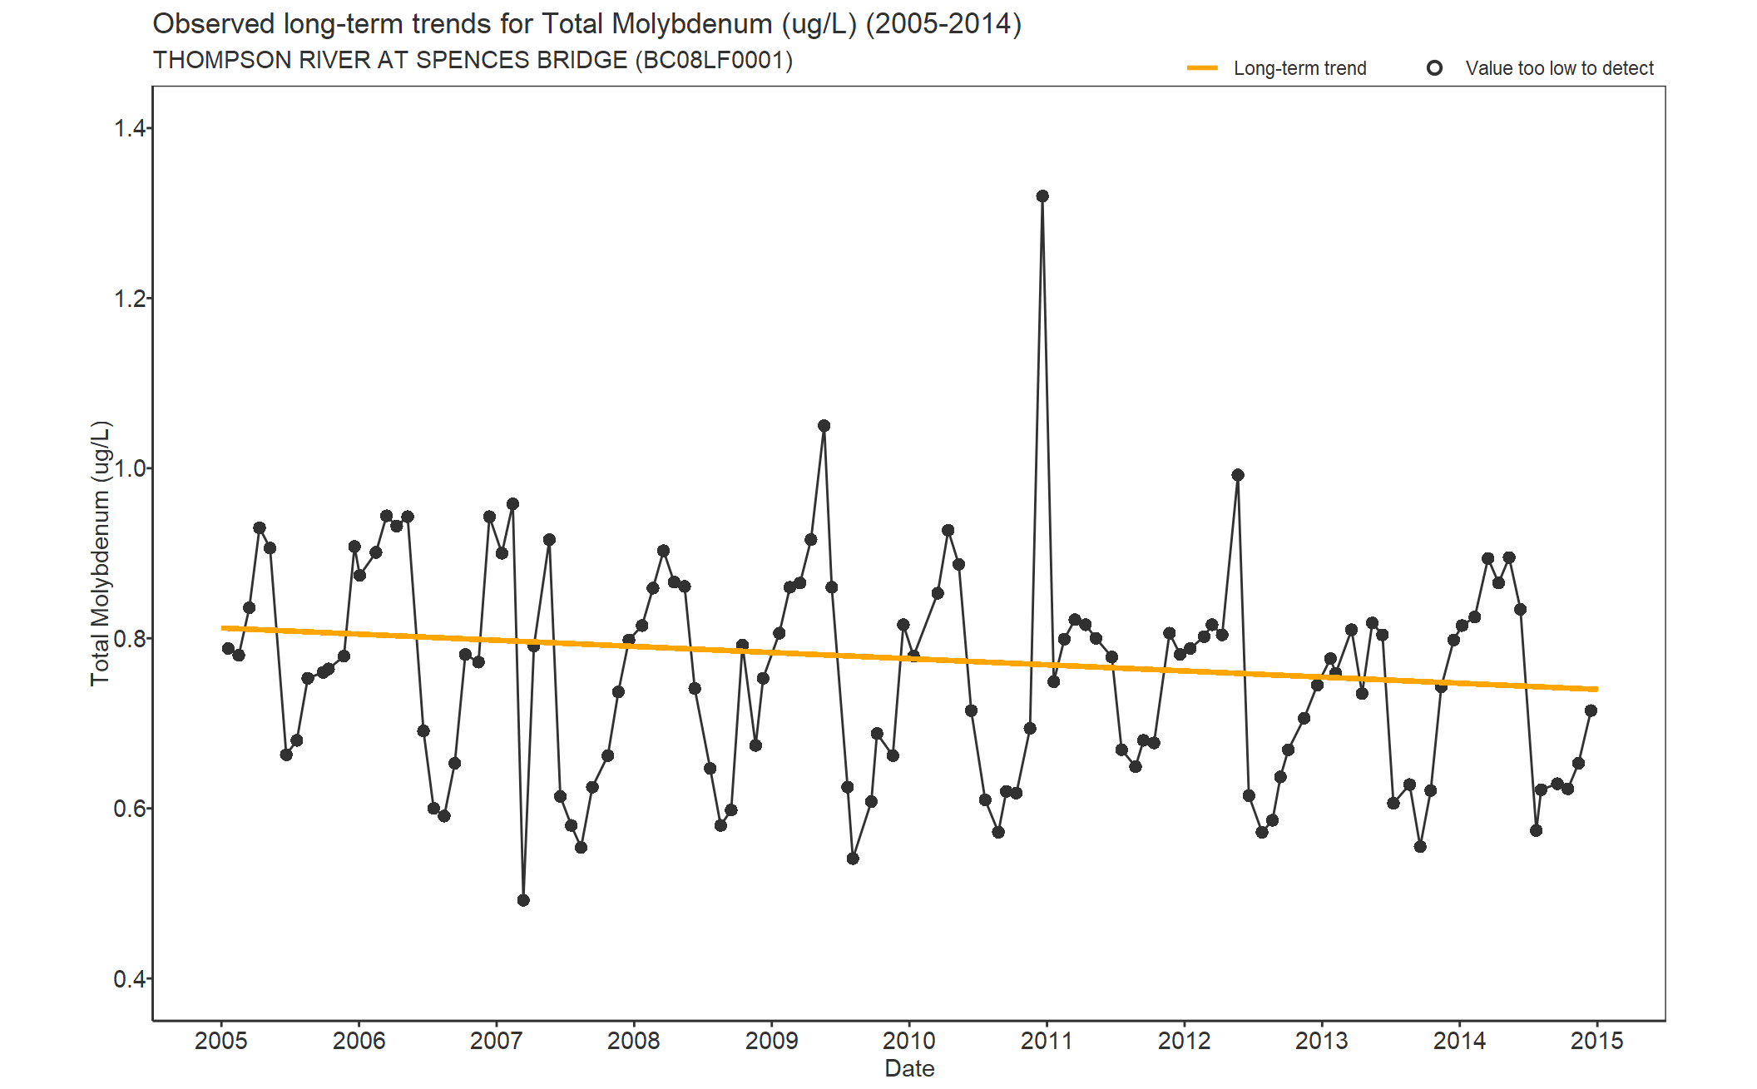Viewport: 1757px width, 1089px height.
Task: Click the hollow circle legend marker
Action: (x=1434, y=68)
